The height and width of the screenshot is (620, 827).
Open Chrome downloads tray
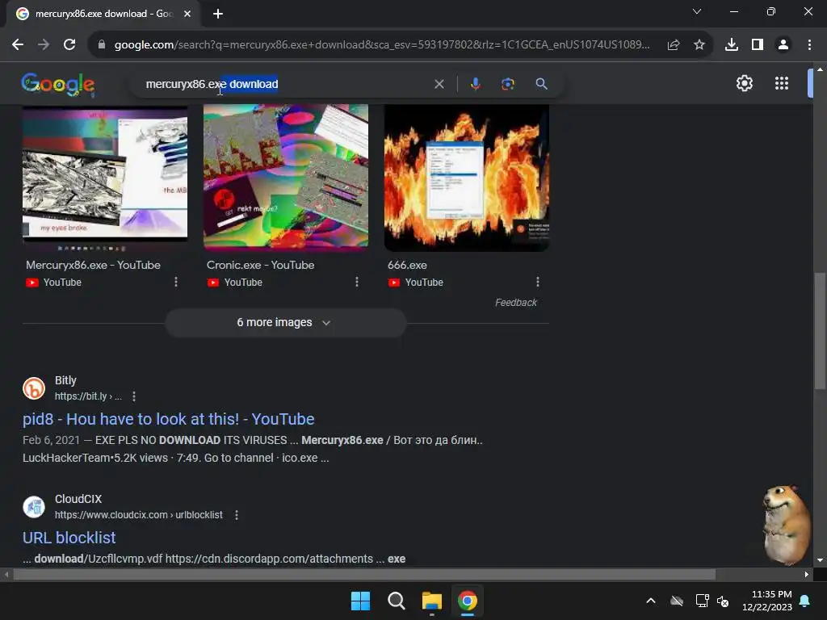pyautogui.click(x=732, y=45)
